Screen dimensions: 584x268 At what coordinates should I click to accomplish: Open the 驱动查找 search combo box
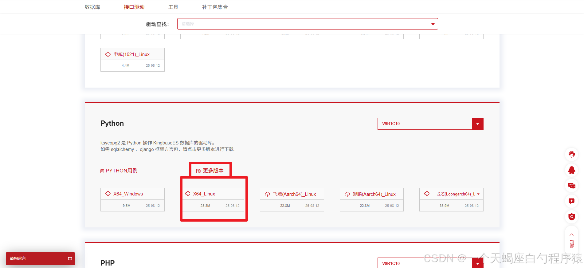click(x=308, y=24)
